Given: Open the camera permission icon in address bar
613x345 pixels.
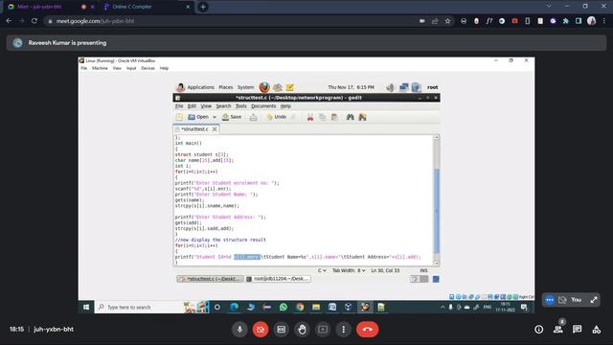Looking at the screenshot, I should click(422, 21).
